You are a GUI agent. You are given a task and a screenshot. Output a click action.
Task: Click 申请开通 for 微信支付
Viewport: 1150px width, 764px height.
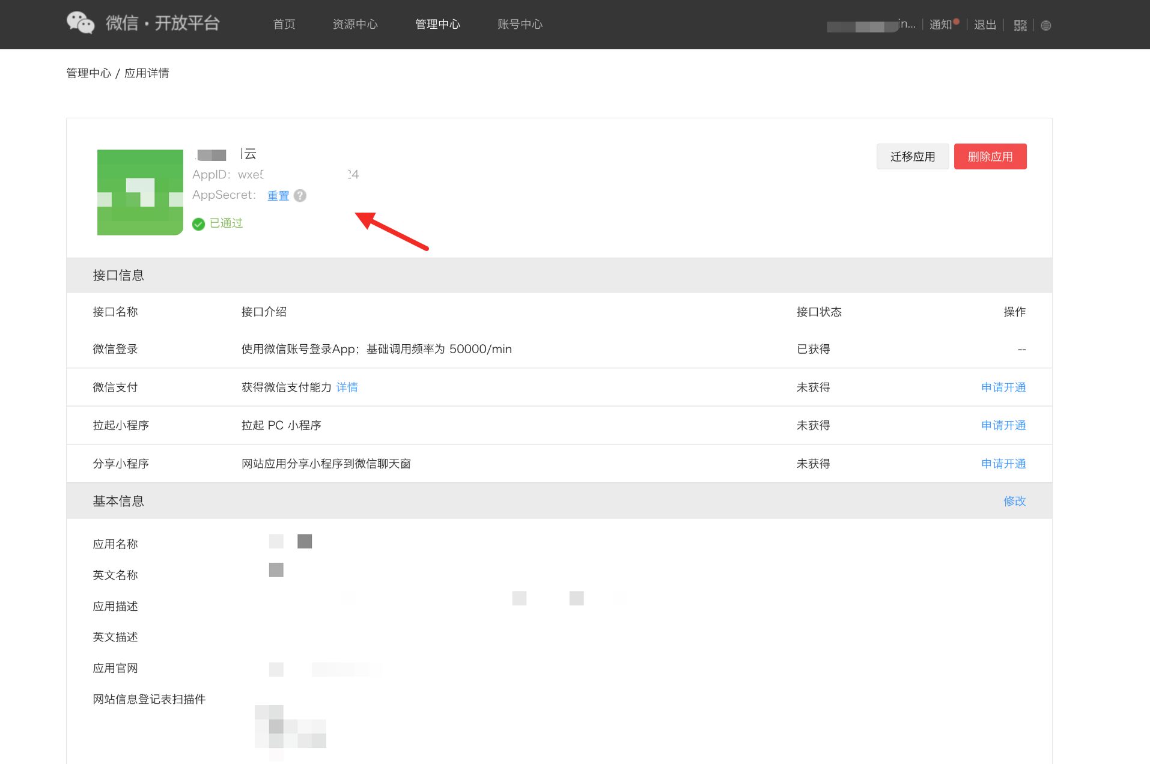point(1003,387)
